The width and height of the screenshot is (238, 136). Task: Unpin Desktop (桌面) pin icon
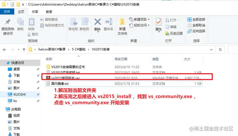[38, 69]
